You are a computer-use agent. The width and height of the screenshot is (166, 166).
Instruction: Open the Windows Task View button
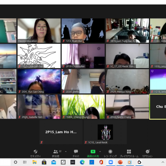click(25, 162)
